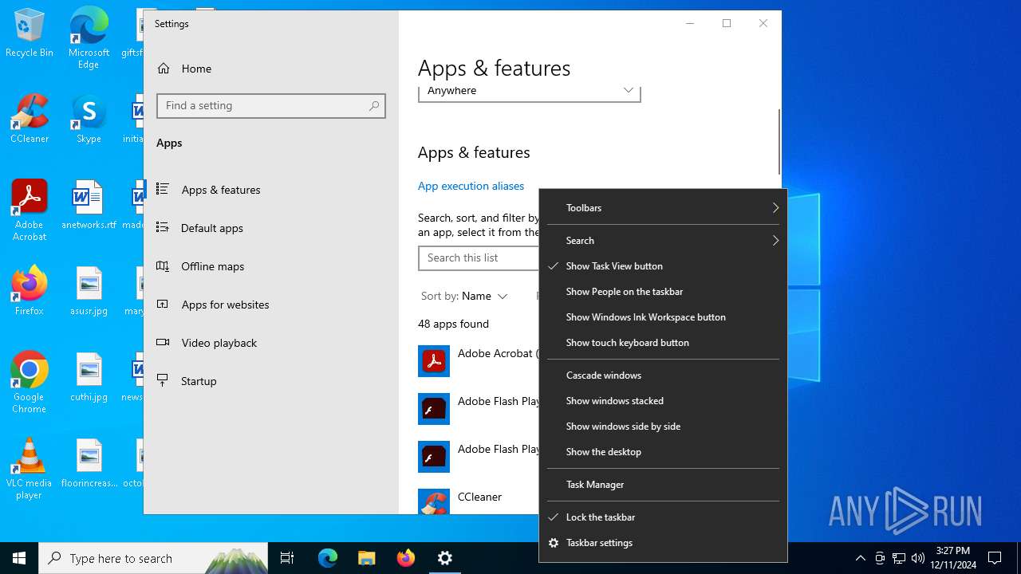The width and height of the screenshot is (1021, 574).
Task: Expand the Search submenu
Action: click(x=663, y=241)
